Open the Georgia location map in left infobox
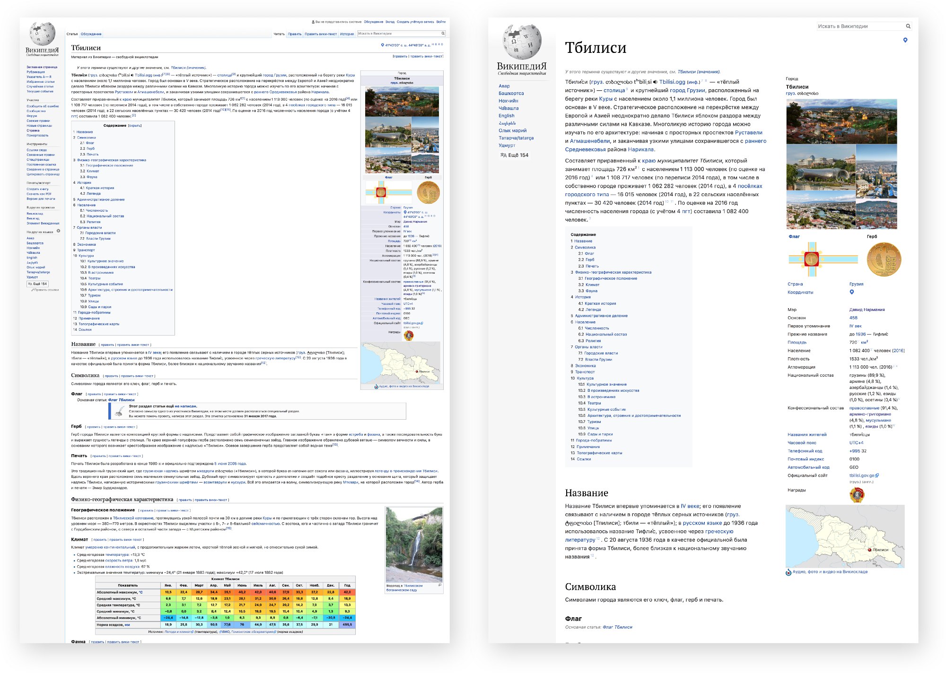The width and height of the screenshot is (946, 673). (401, 363)
